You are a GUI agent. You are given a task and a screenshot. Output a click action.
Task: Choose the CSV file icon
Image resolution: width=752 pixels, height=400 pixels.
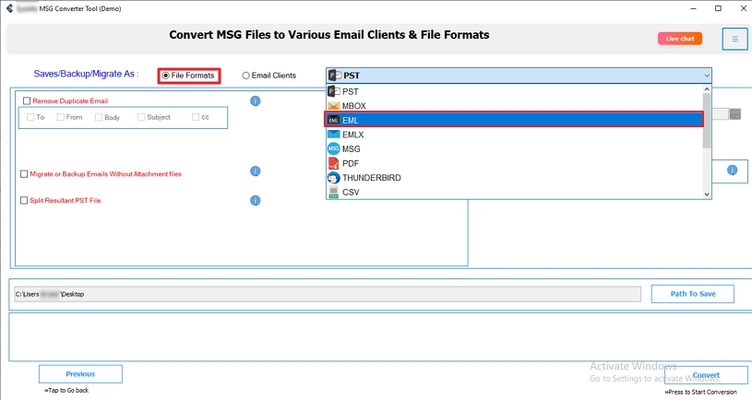tap(334, 192)
